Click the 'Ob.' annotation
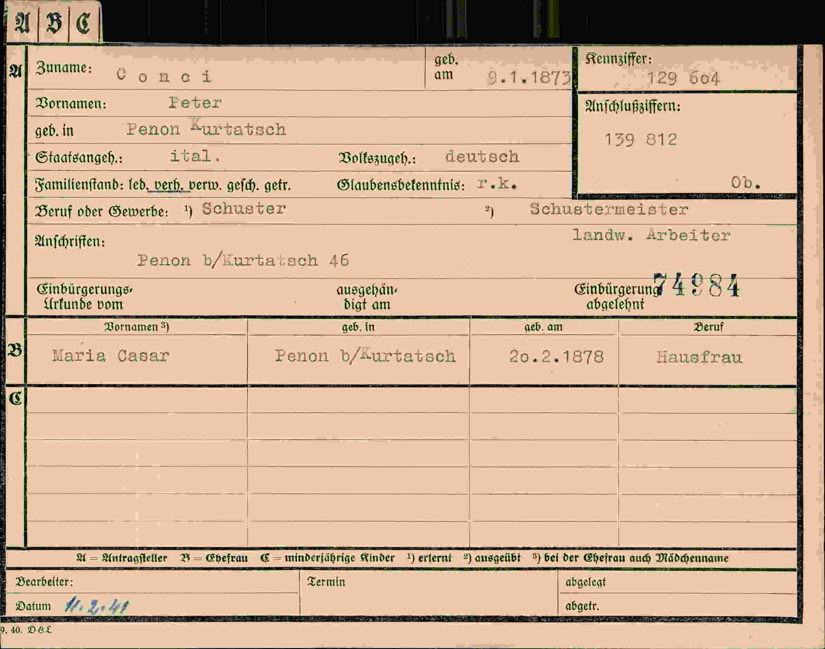825x649 pixels. coord(746,183)
